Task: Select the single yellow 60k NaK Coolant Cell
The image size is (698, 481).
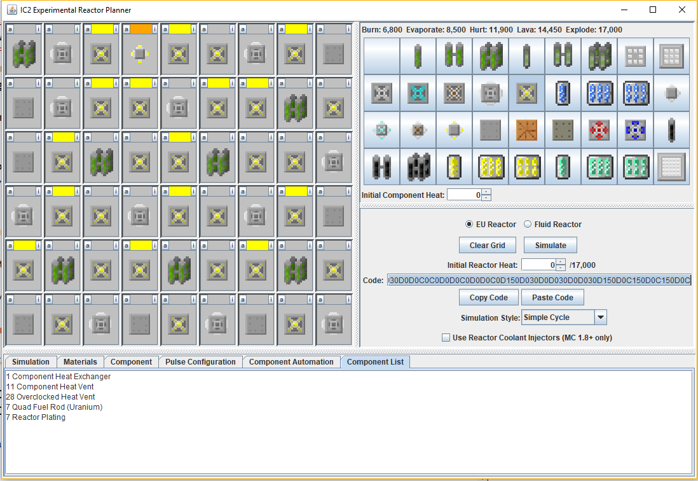Action: 454,167
